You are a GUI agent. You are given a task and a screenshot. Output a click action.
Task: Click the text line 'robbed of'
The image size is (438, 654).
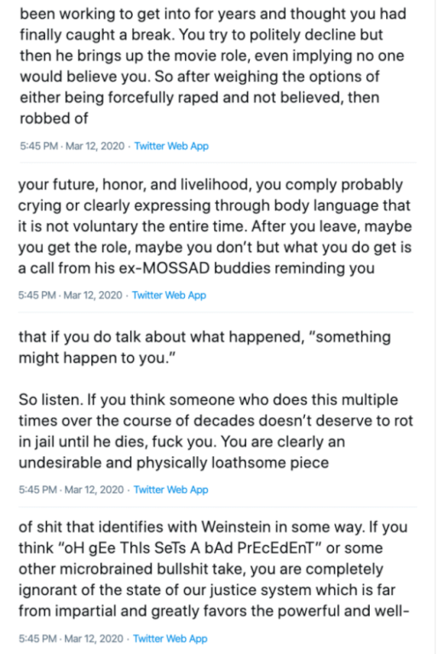pyautogui.click(x=54, y=118)
